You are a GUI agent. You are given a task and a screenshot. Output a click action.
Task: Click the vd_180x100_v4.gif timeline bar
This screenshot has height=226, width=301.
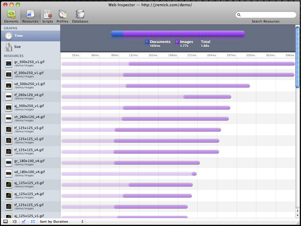click(194, 174)
